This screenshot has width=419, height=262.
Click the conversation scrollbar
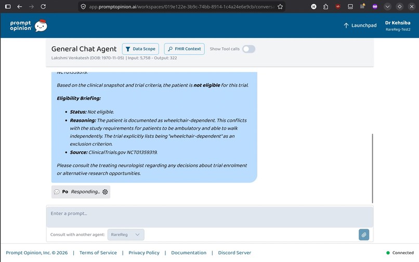pos(372,168)
